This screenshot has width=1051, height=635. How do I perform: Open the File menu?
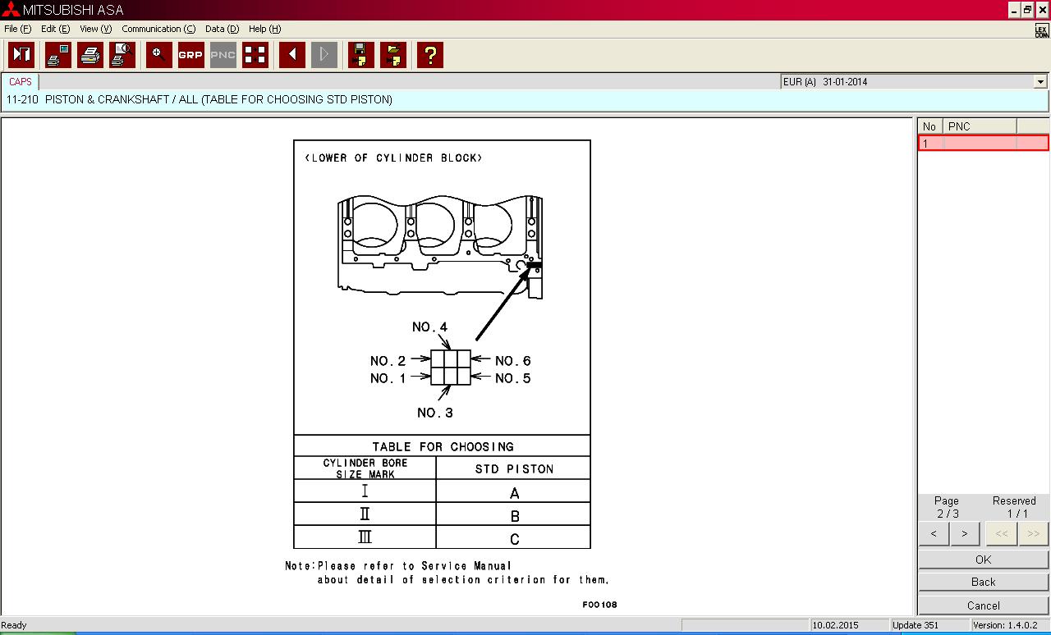17,29
